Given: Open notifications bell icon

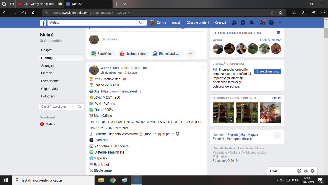Looking at the screenshot, I should coord(252,23).
